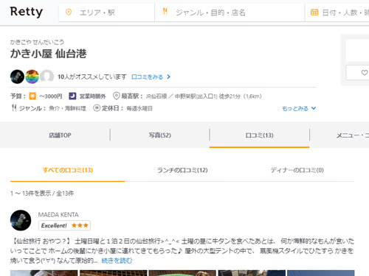Click 続きを読む to read full review

tap(117, 261)
